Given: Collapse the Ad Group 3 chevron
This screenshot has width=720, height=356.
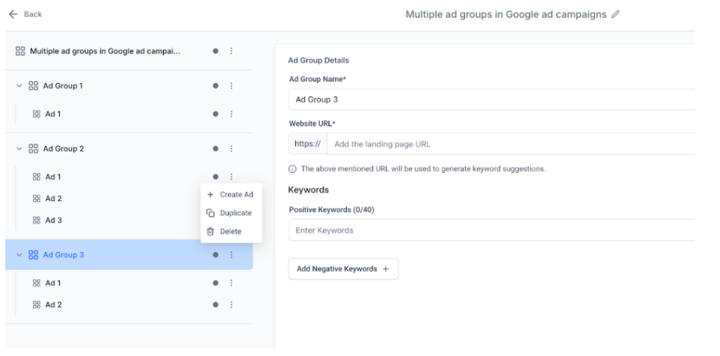Looking at the screenshot, I should 19,255.
